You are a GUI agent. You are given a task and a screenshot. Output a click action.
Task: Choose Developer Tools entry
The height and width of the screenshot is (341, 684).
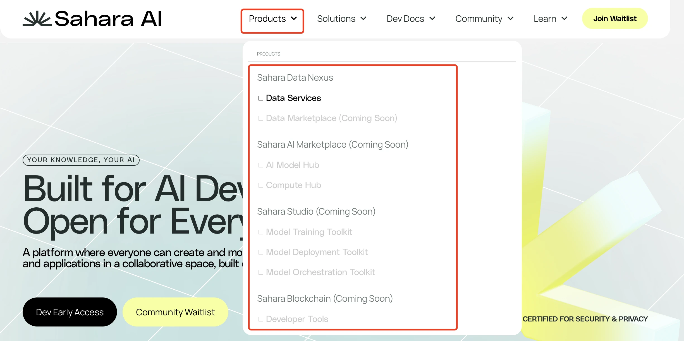point(297,319)
